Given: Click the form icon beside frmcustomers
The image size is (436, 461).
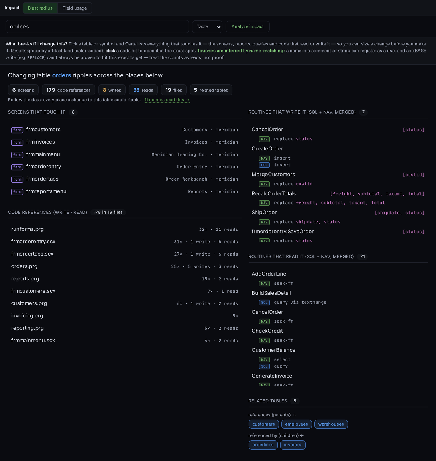Looking at the screenshot, I should point(17,130).
